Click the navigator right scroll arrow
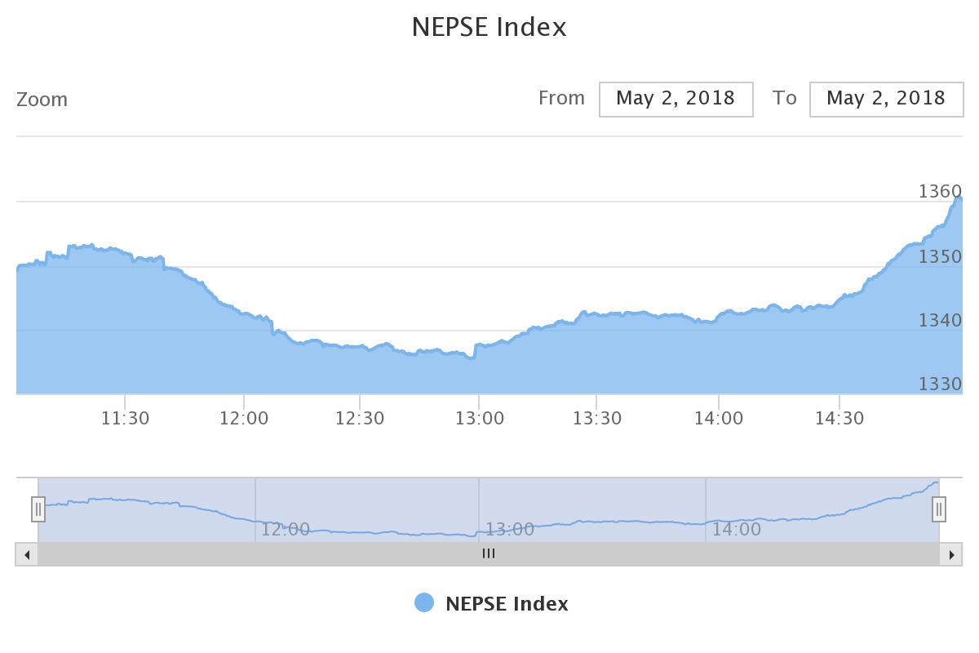 pos(951,555)
